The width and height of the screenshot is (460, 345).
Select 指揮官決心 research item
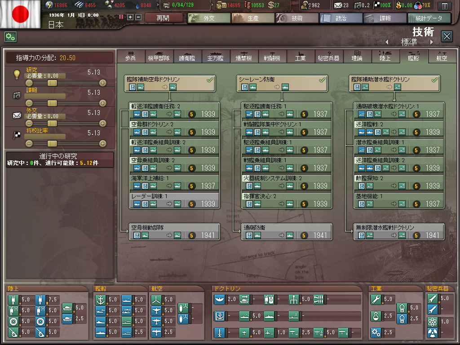[x=287, y=200]
